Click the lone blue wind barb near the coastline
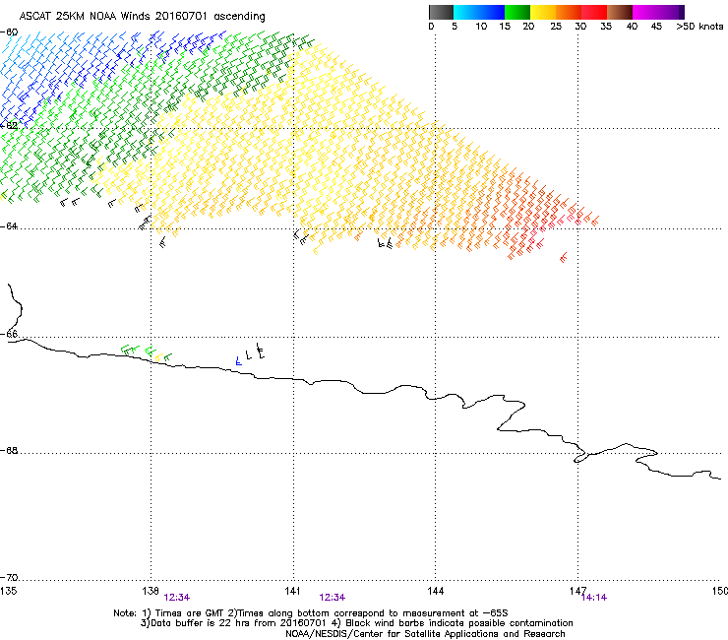 (239, 361)
